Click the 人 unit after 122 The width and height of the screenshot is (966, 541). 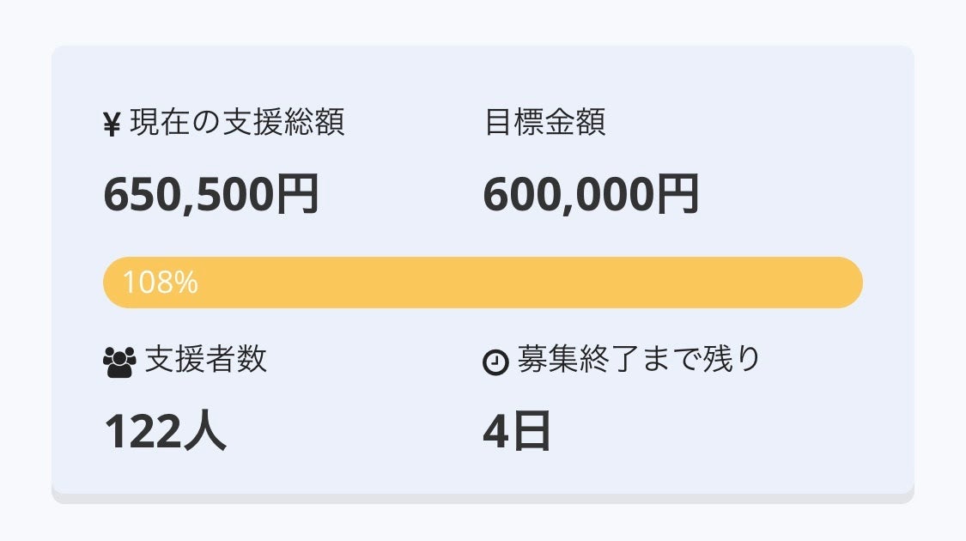205,431
